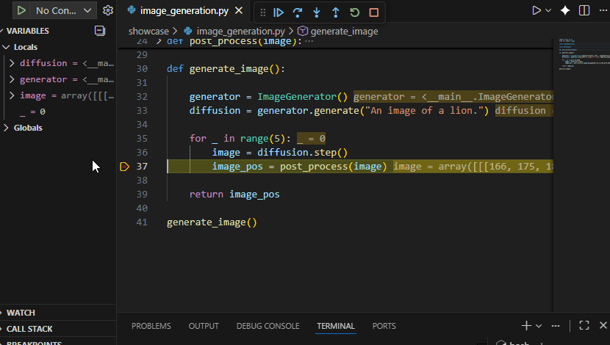Step over the current line
The height and width of the screenshot is (345, 610).
[298, 12]
